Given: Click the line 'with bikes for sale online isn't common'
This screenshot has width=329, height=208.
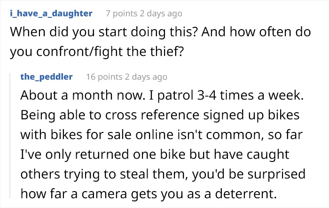Looking at the screenshot, I should point(161,135).
